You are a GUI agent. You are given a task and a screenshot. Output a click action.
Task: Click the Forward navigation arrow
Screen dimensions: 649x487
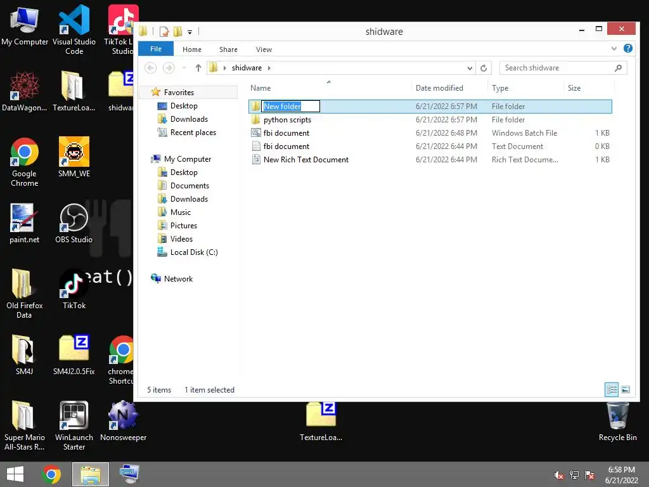[169, 67]
